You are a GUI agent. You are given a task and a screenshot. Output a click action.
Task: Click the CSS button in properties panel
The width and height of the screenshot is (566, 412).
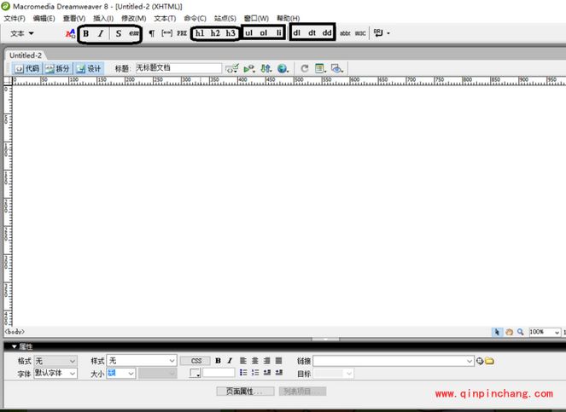coord(195,361)
